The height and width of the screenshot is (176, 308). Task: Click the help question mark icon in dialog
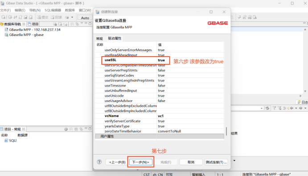pos(99,162)
